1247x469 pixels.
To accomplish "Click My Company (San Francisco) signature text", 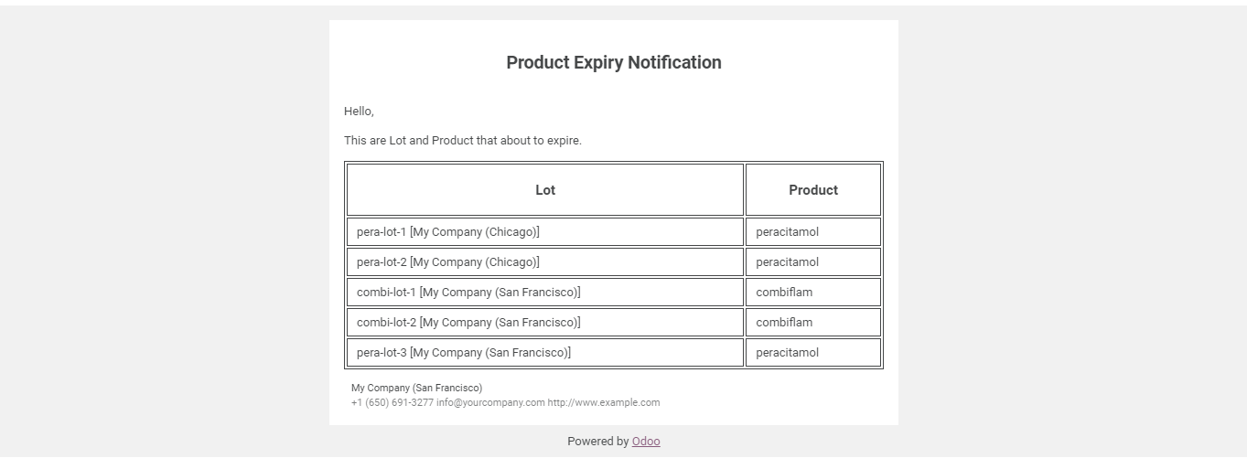I will pyautogui.click(x=417, y=388).
